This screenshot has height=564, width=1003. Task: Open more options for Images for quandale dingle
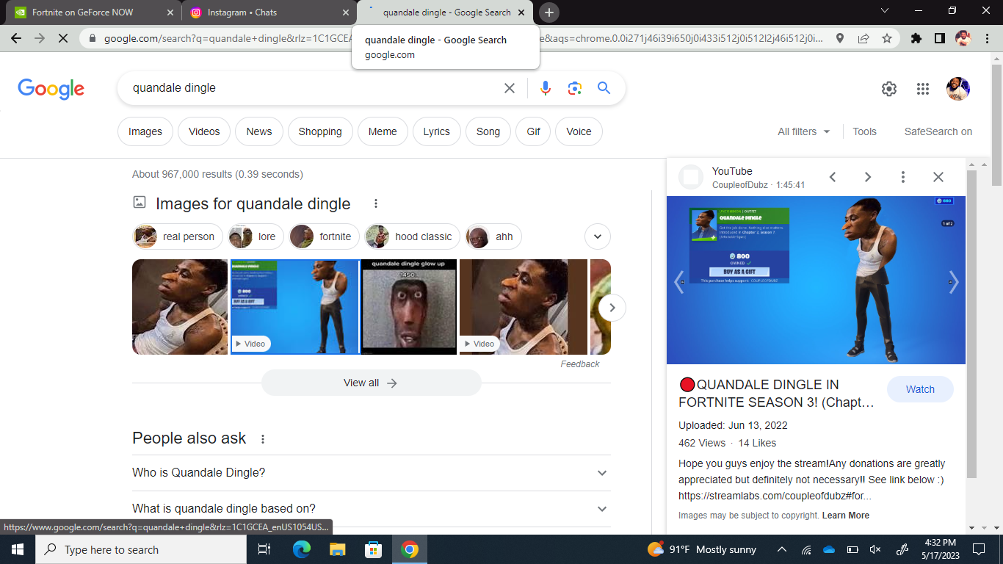[x=376, y=203]
